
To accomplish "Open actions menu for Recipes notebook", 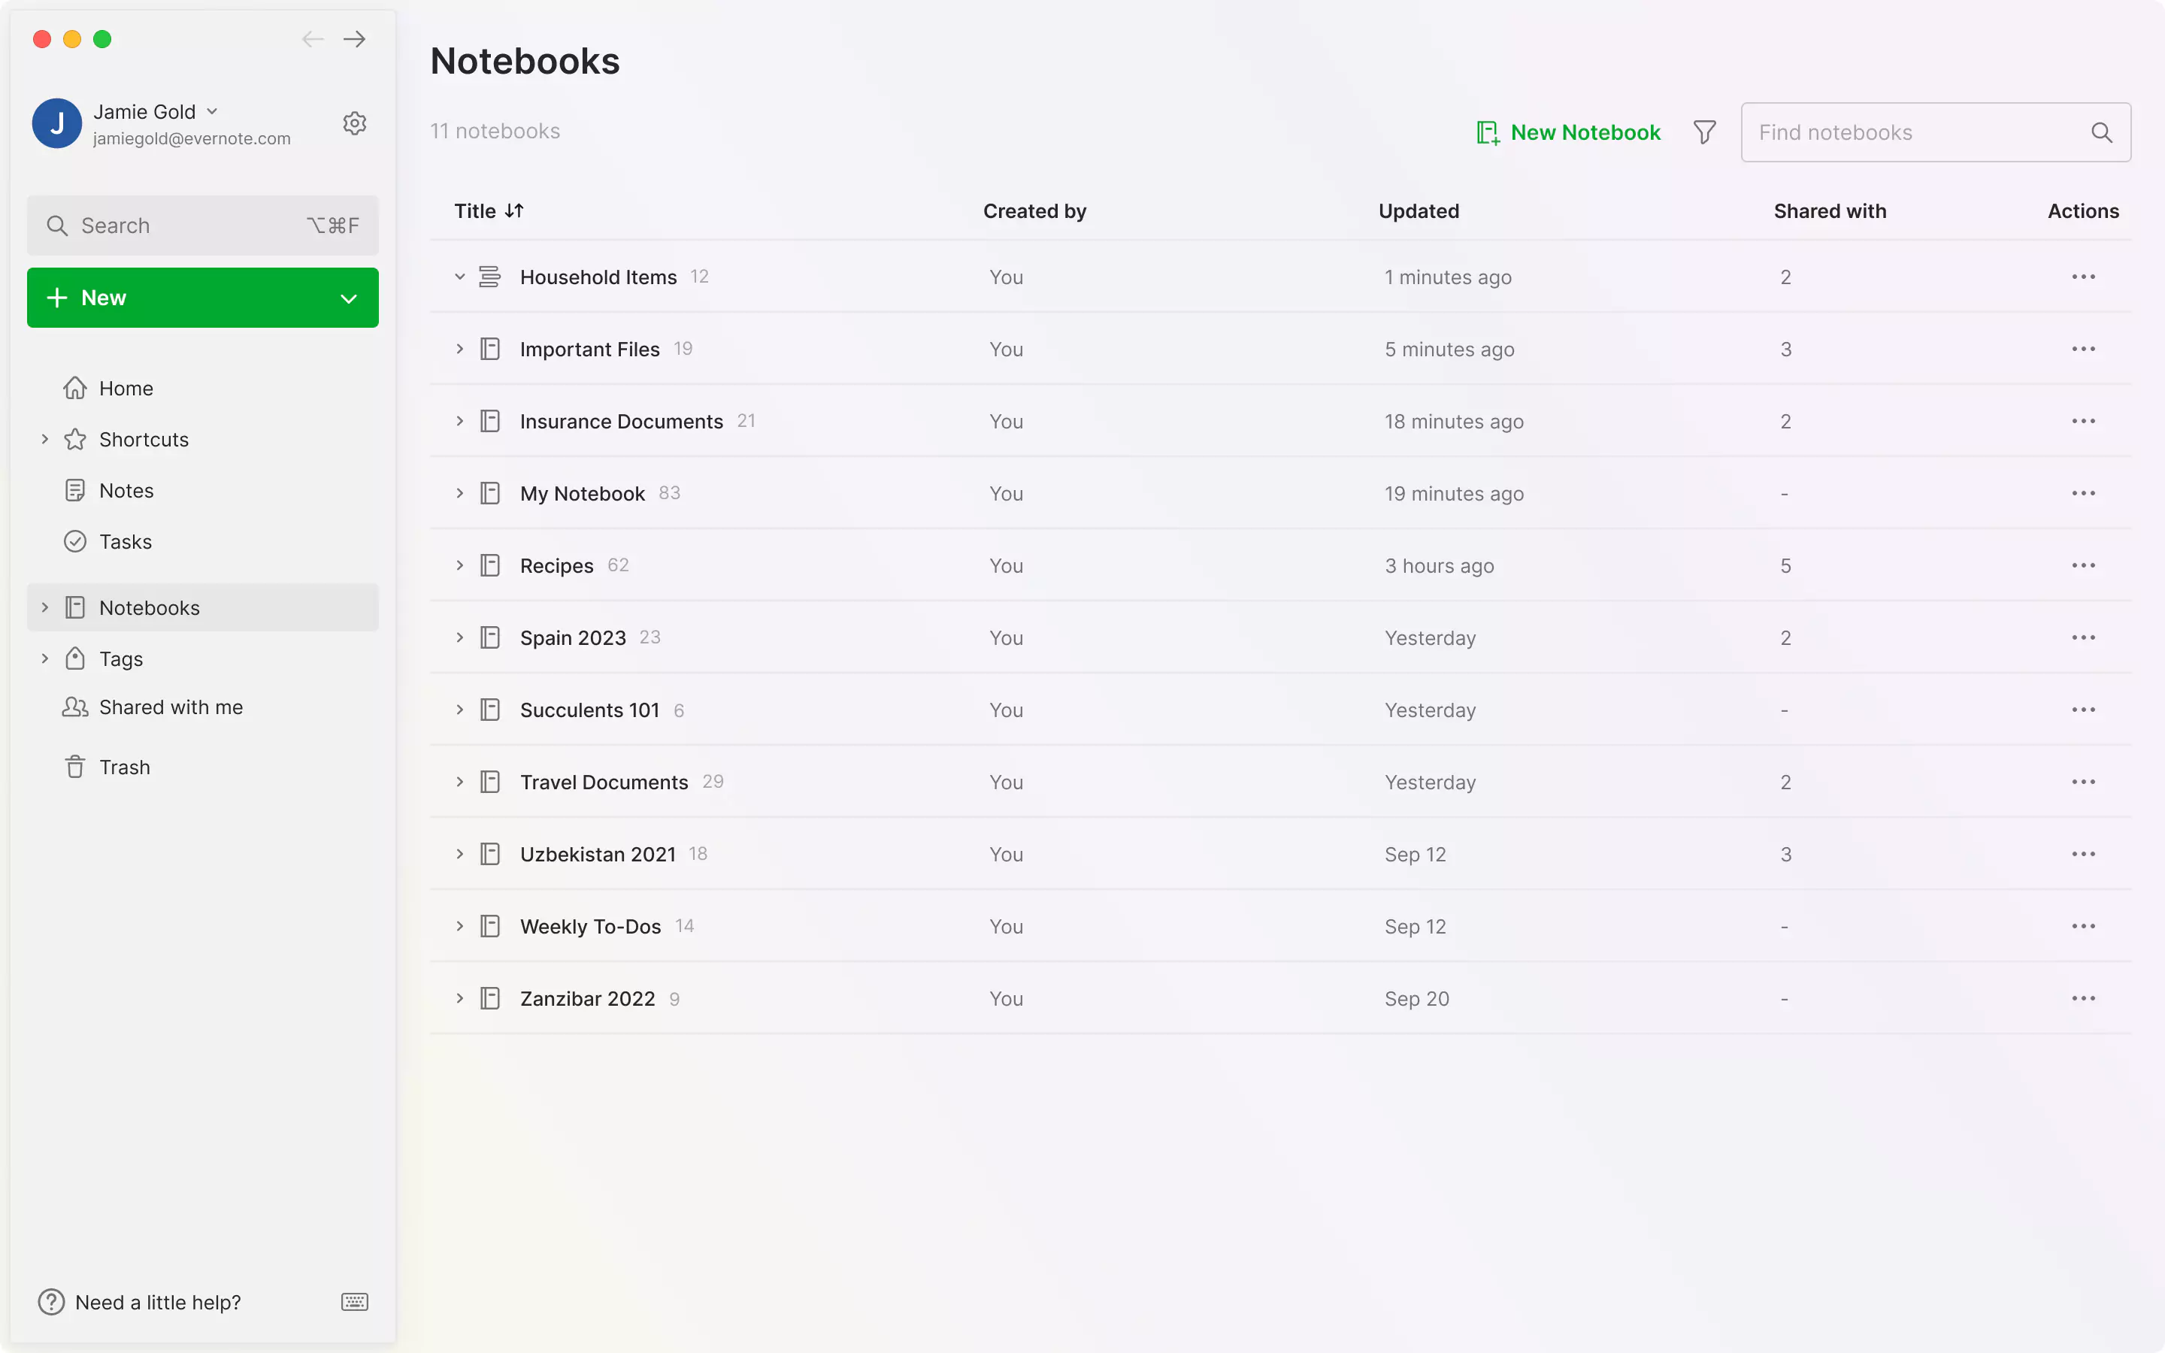I will [x=2084, y=565].
